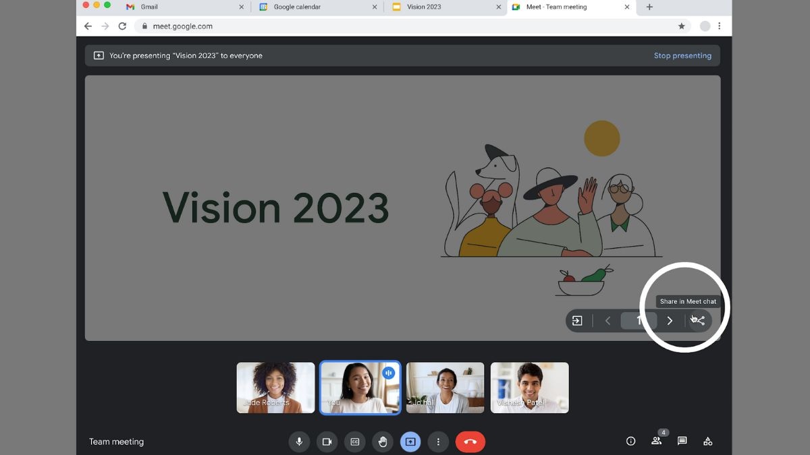The width and height of the screenshot is (810, 455).
Task: Go to next slide arrow
Action: tap(670, 321)
